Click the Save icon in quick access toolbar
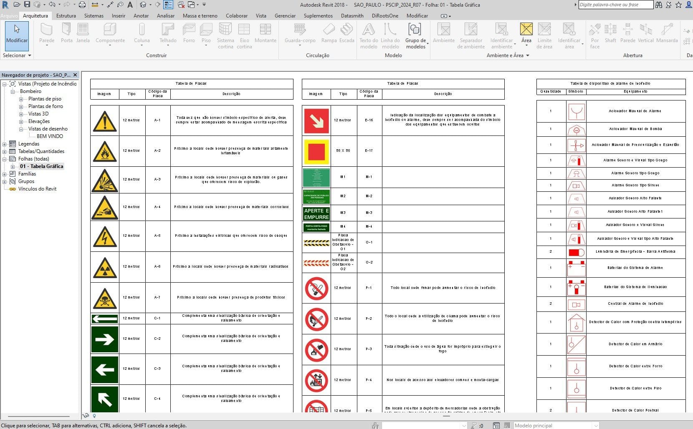 point(27,5)
